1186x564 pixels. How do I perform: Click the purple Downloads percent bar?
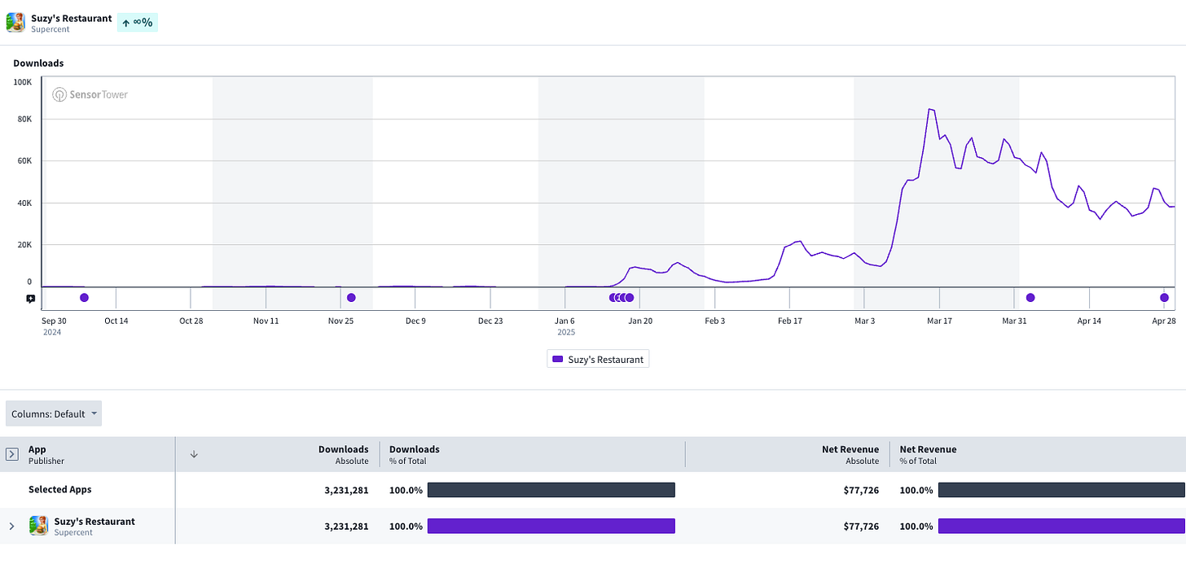tap(551, 527)
